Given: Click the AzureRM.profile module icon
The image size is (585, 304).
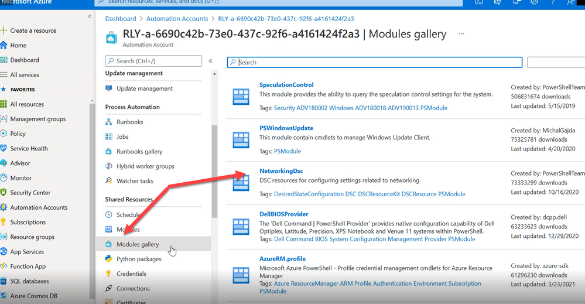Looking at the screenshot, I should coord(241,275).
